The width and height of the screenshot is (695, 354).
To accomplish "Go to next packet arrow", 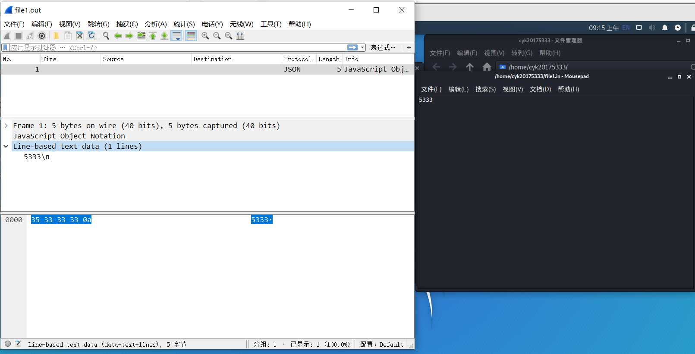I will tap(129, 36).
